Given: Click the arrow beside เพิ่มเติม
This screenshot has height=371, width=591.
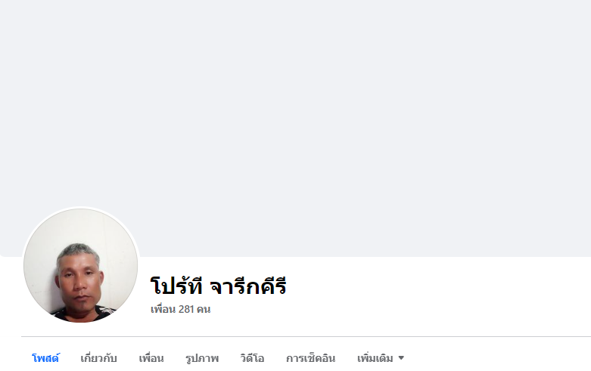Looking at the screenshot, I should (x=401, y=358).
